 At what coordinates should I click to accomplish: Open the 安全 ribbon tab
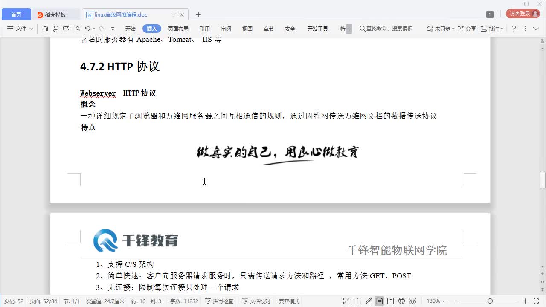[x=290, y=29]
